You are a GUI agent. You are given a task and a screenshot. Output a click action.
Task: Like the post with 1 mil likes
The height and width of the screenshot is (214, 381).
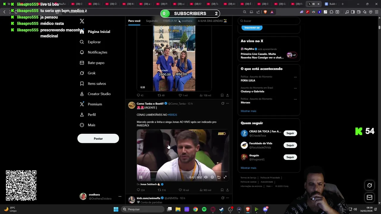(183, 95)
